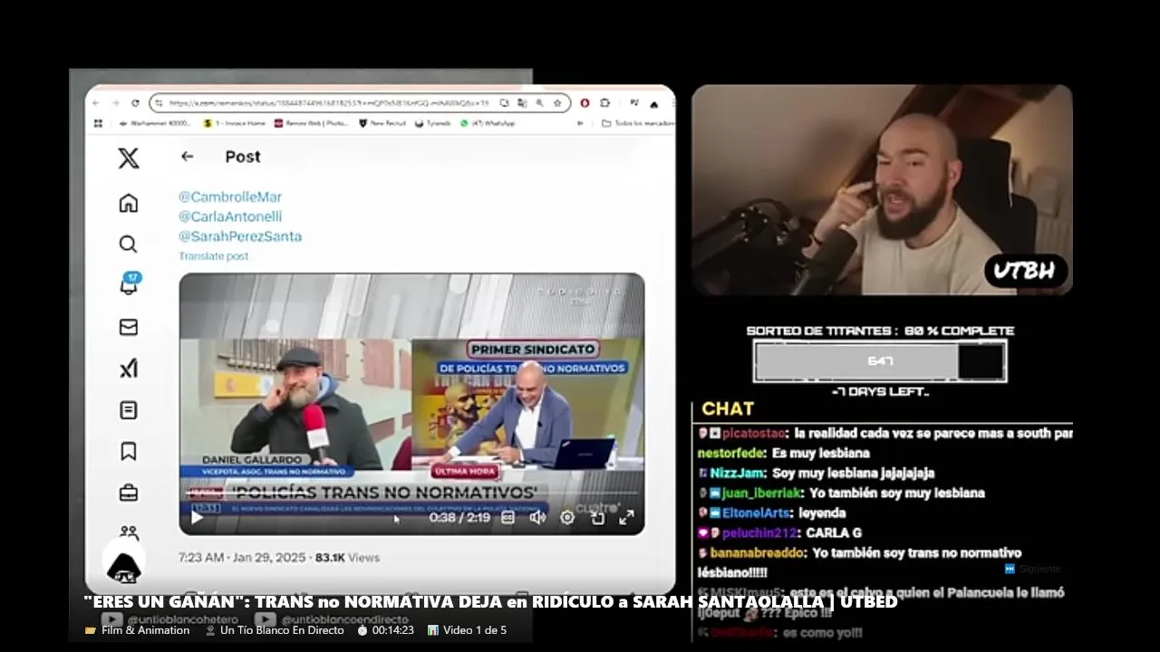This screenshot has width=1160, height=652.
Task: Open Communities people icon in sidebar
Action: click(x=129, y=532)
